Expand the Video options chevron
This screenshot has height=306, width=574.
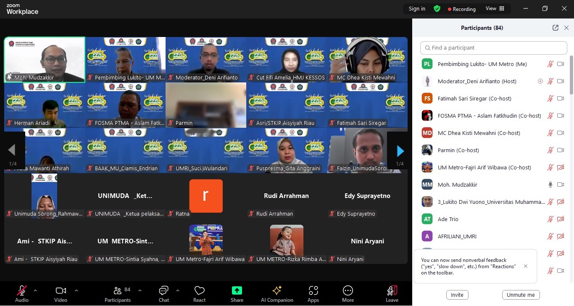[x=76, y=290]
